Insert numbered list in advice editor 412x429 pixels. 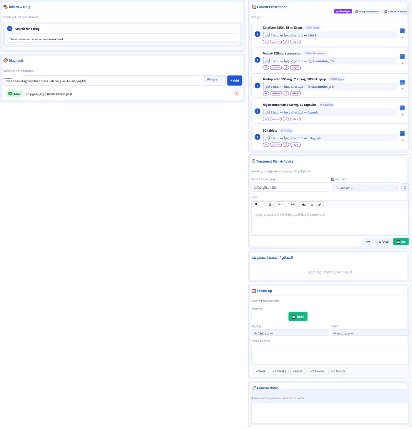point(291,204)
